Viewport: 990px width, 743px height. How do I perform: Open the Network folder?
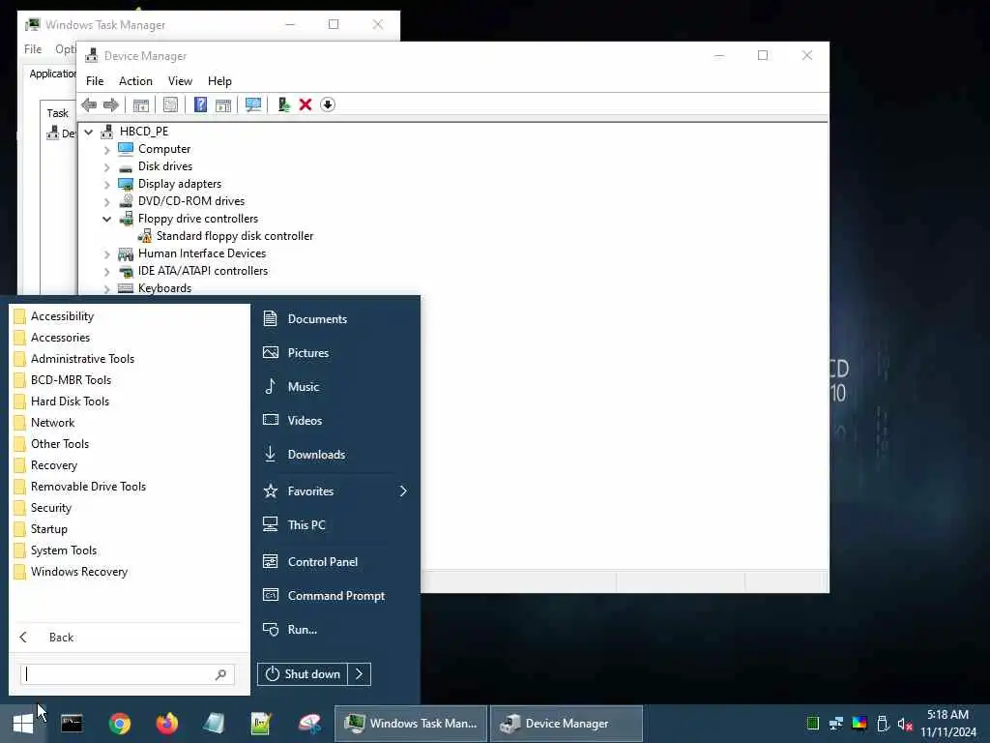[52, 423]
